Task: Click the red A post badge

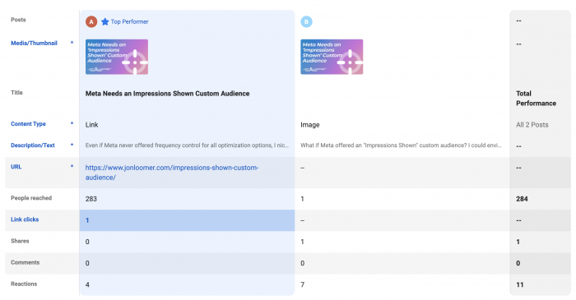Action: point(91,21)
